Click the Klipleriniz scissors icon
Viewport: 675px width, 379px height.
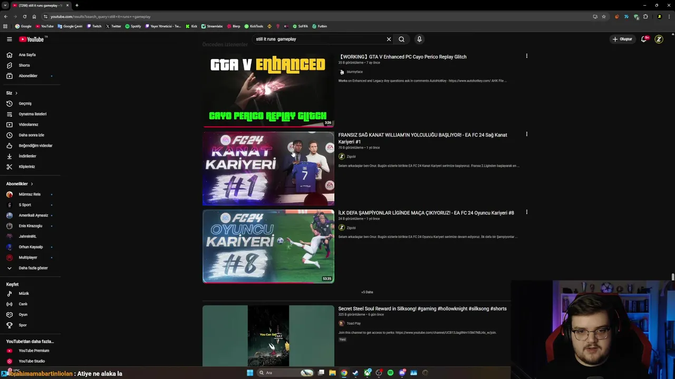click(x=9, y=167)
